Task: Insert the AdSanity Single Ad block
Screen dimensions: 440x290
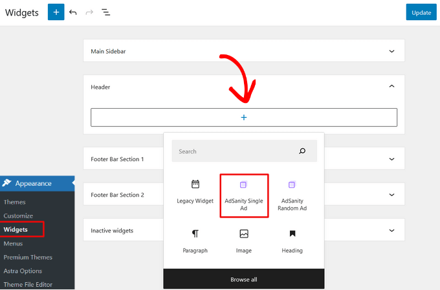Action: tap(243, 195)
